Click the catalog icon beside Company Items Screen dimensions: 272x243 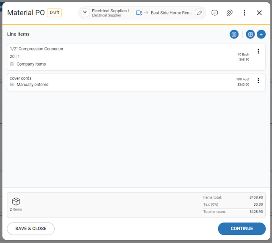coord(12,64)
